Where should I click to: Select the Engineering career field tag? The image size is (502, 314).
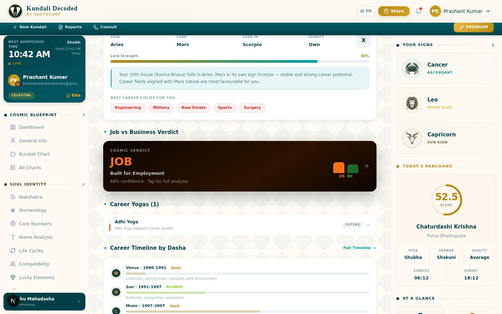pyautogui.click(x=128, y=108)
